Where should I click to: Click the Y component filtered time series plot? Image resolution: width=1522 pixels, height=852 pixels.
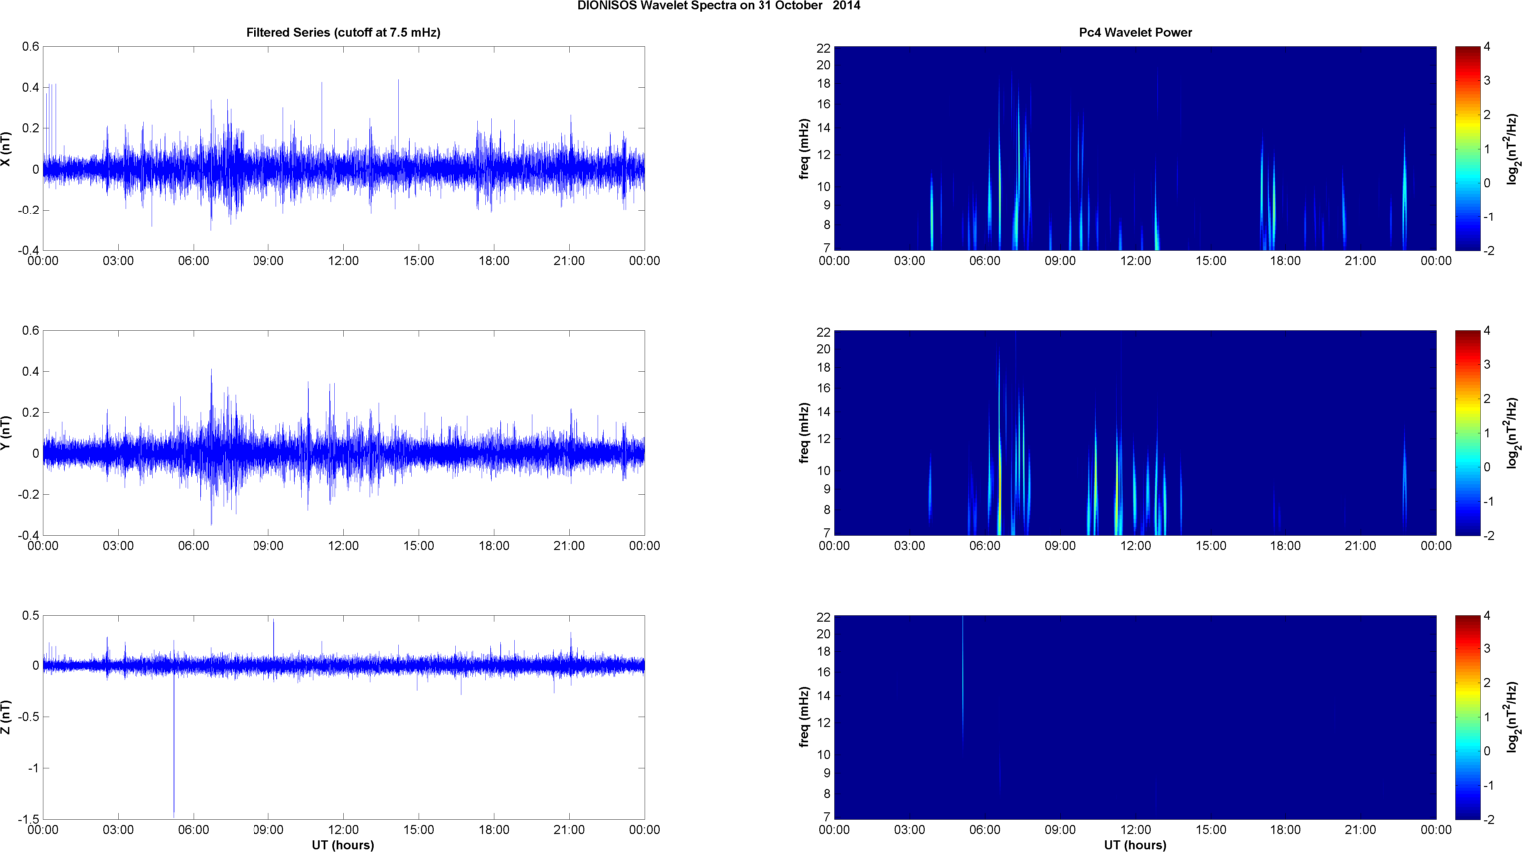[343, 433]
